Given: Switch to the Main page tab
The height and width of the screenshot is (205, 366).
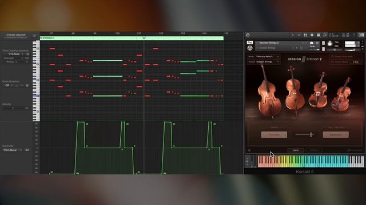Looking at the screenshot, I should pos(296,150).
